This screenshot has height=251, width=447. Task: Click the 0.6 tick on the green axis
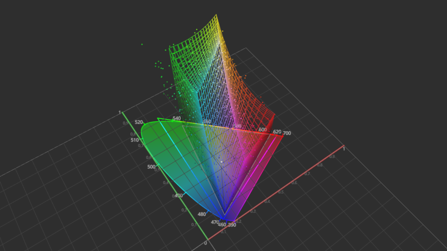(149, 158)
